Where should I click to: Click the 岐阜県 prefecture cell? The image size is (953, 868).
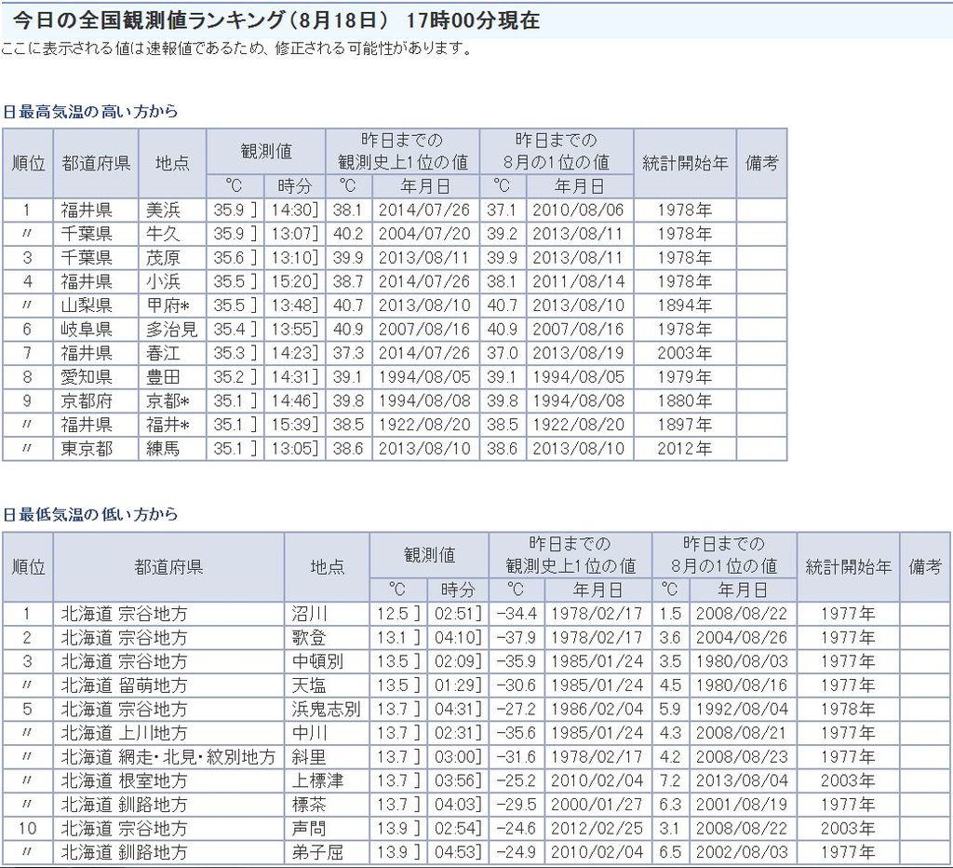click(x=87, y=330)
